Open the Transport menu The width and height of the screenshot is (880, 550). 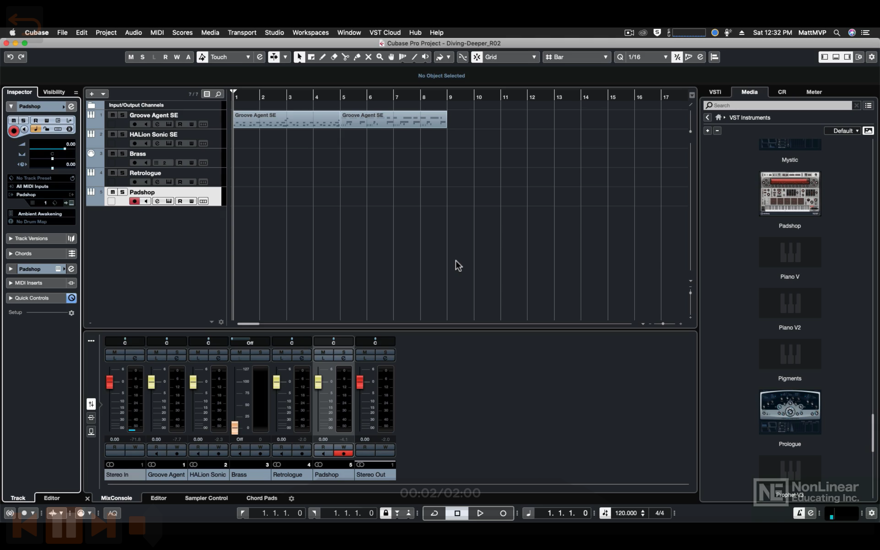point(242,33)
